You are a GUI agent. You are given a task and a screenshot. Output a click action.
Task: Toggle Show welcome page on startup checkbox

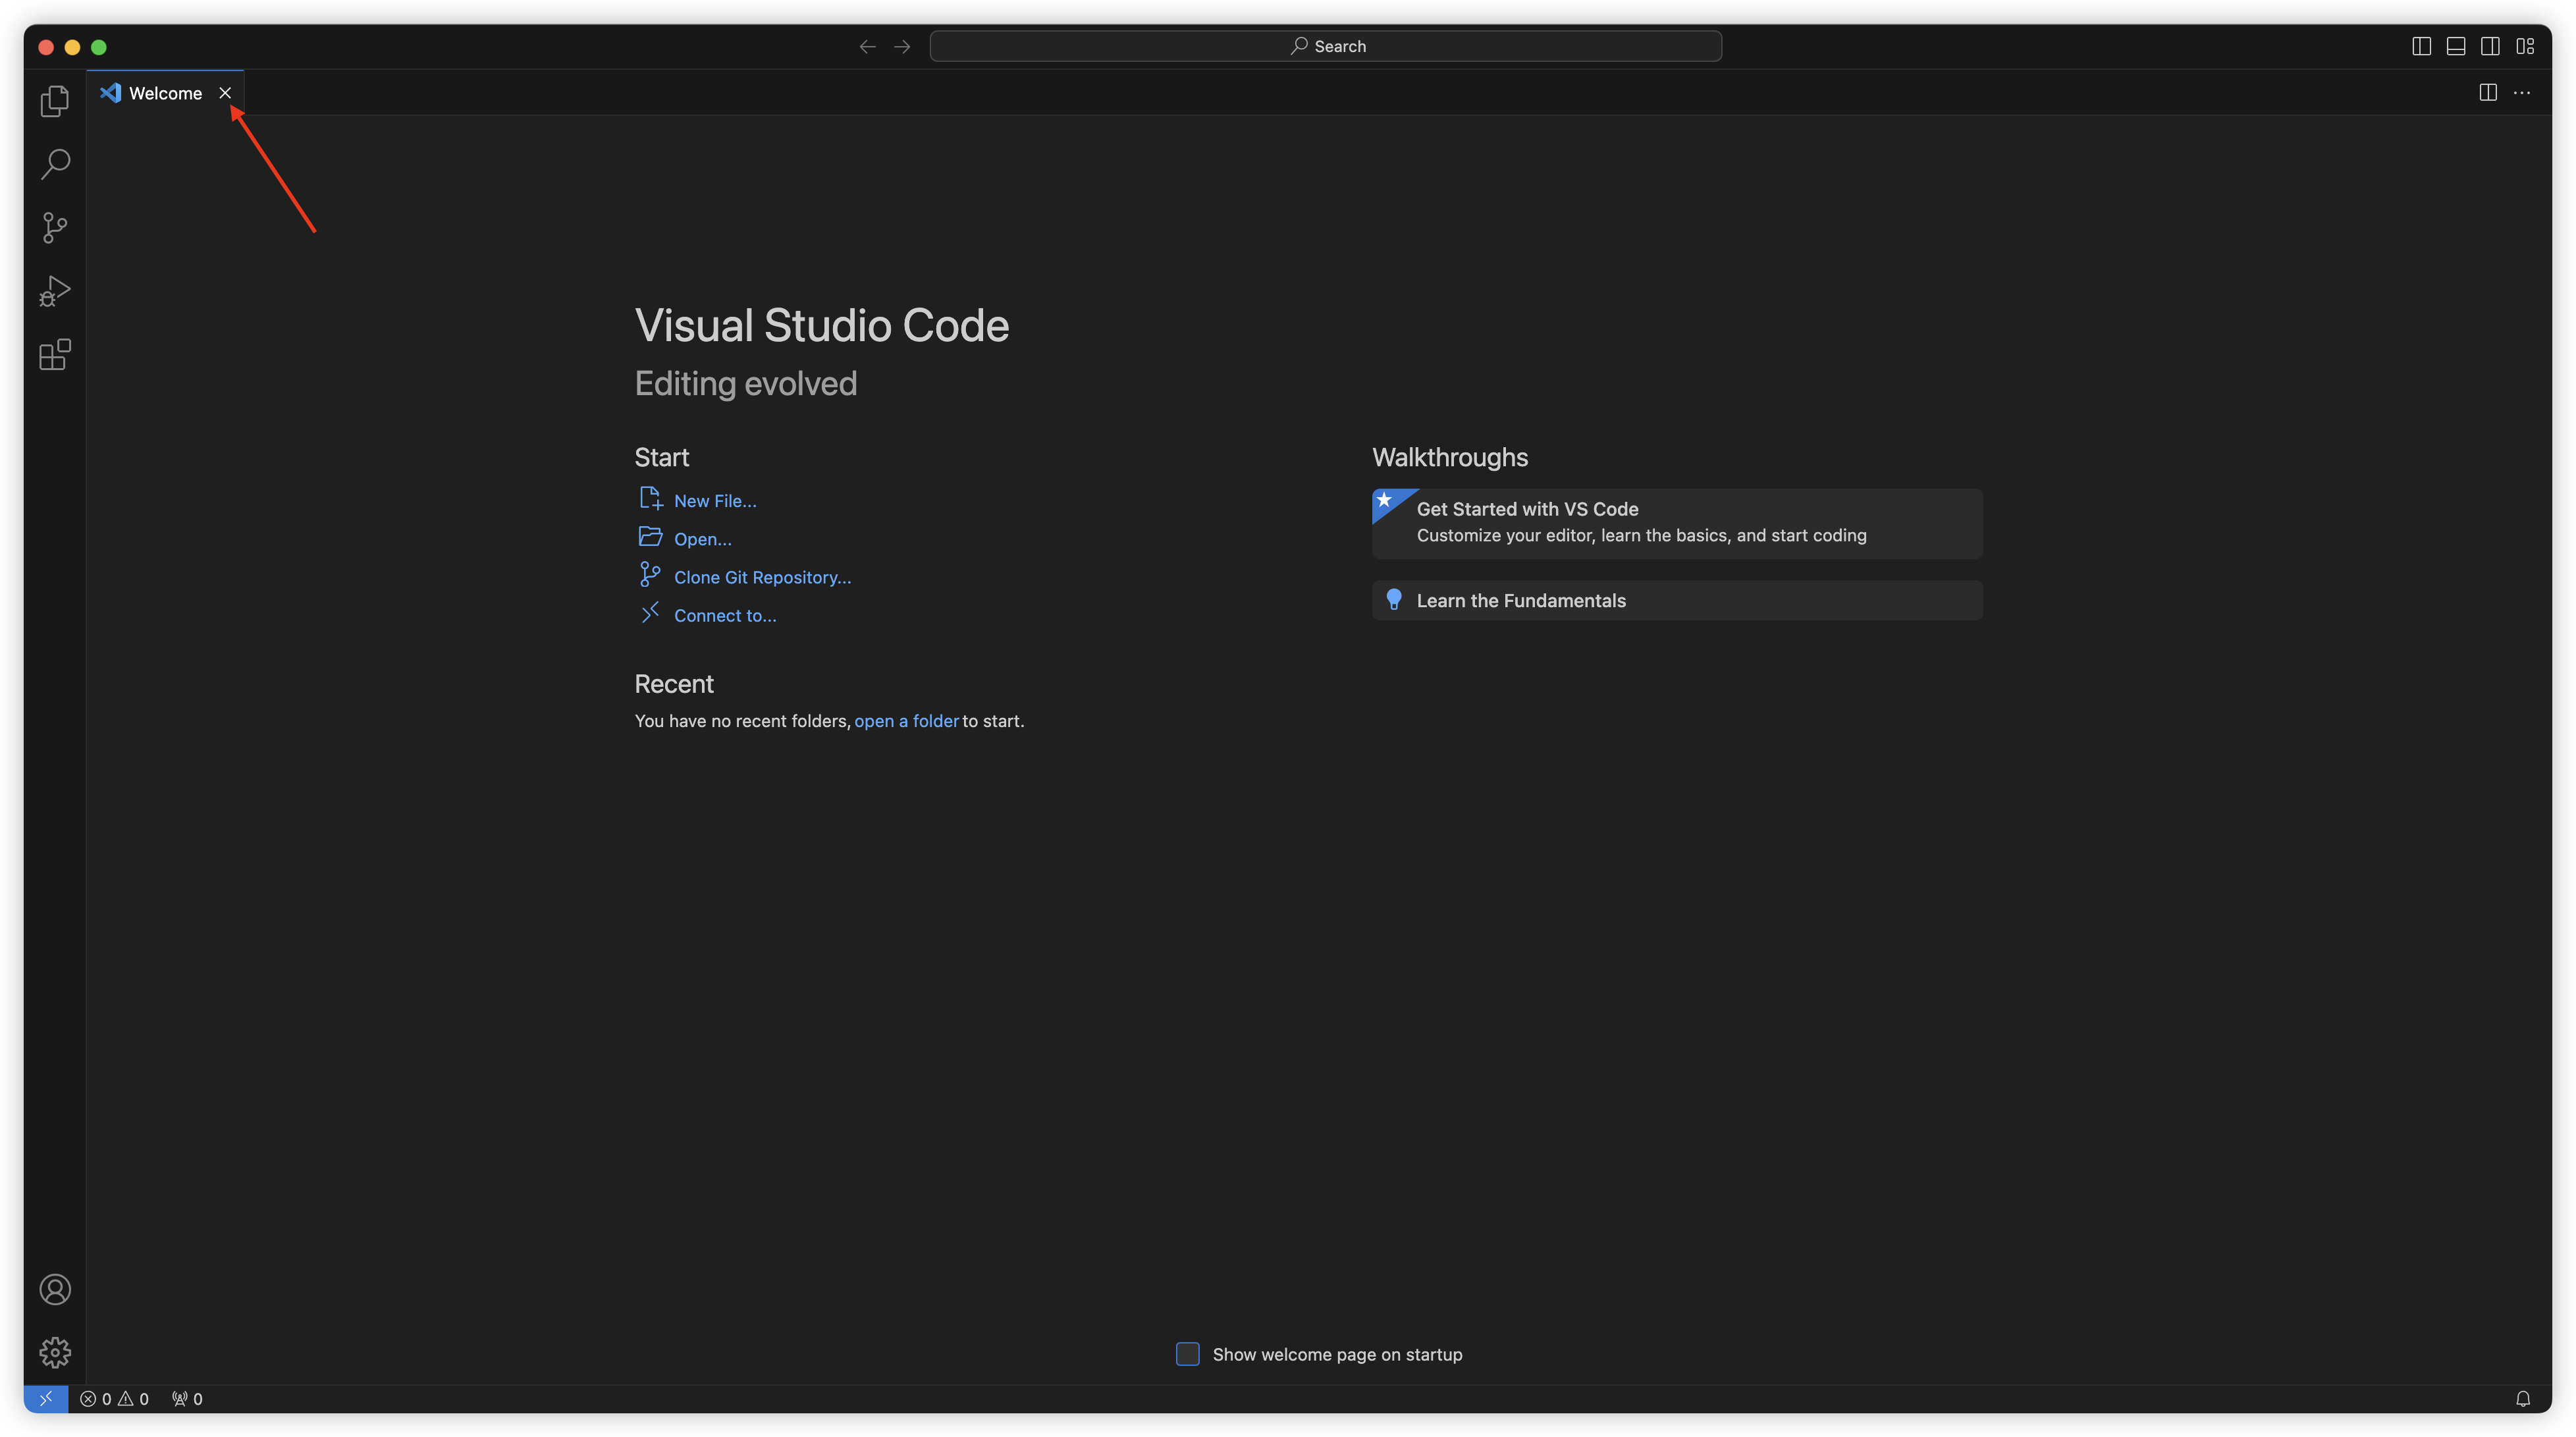click(1187, 1354)
